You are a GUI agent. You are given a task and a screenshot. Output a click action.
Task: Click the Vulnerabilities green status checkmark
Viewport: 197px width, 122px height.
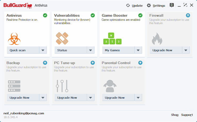93,15
